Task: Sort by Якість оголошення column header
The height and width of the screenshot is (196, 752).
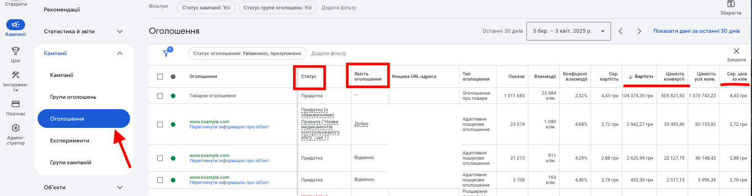Action: click(368, 76)
